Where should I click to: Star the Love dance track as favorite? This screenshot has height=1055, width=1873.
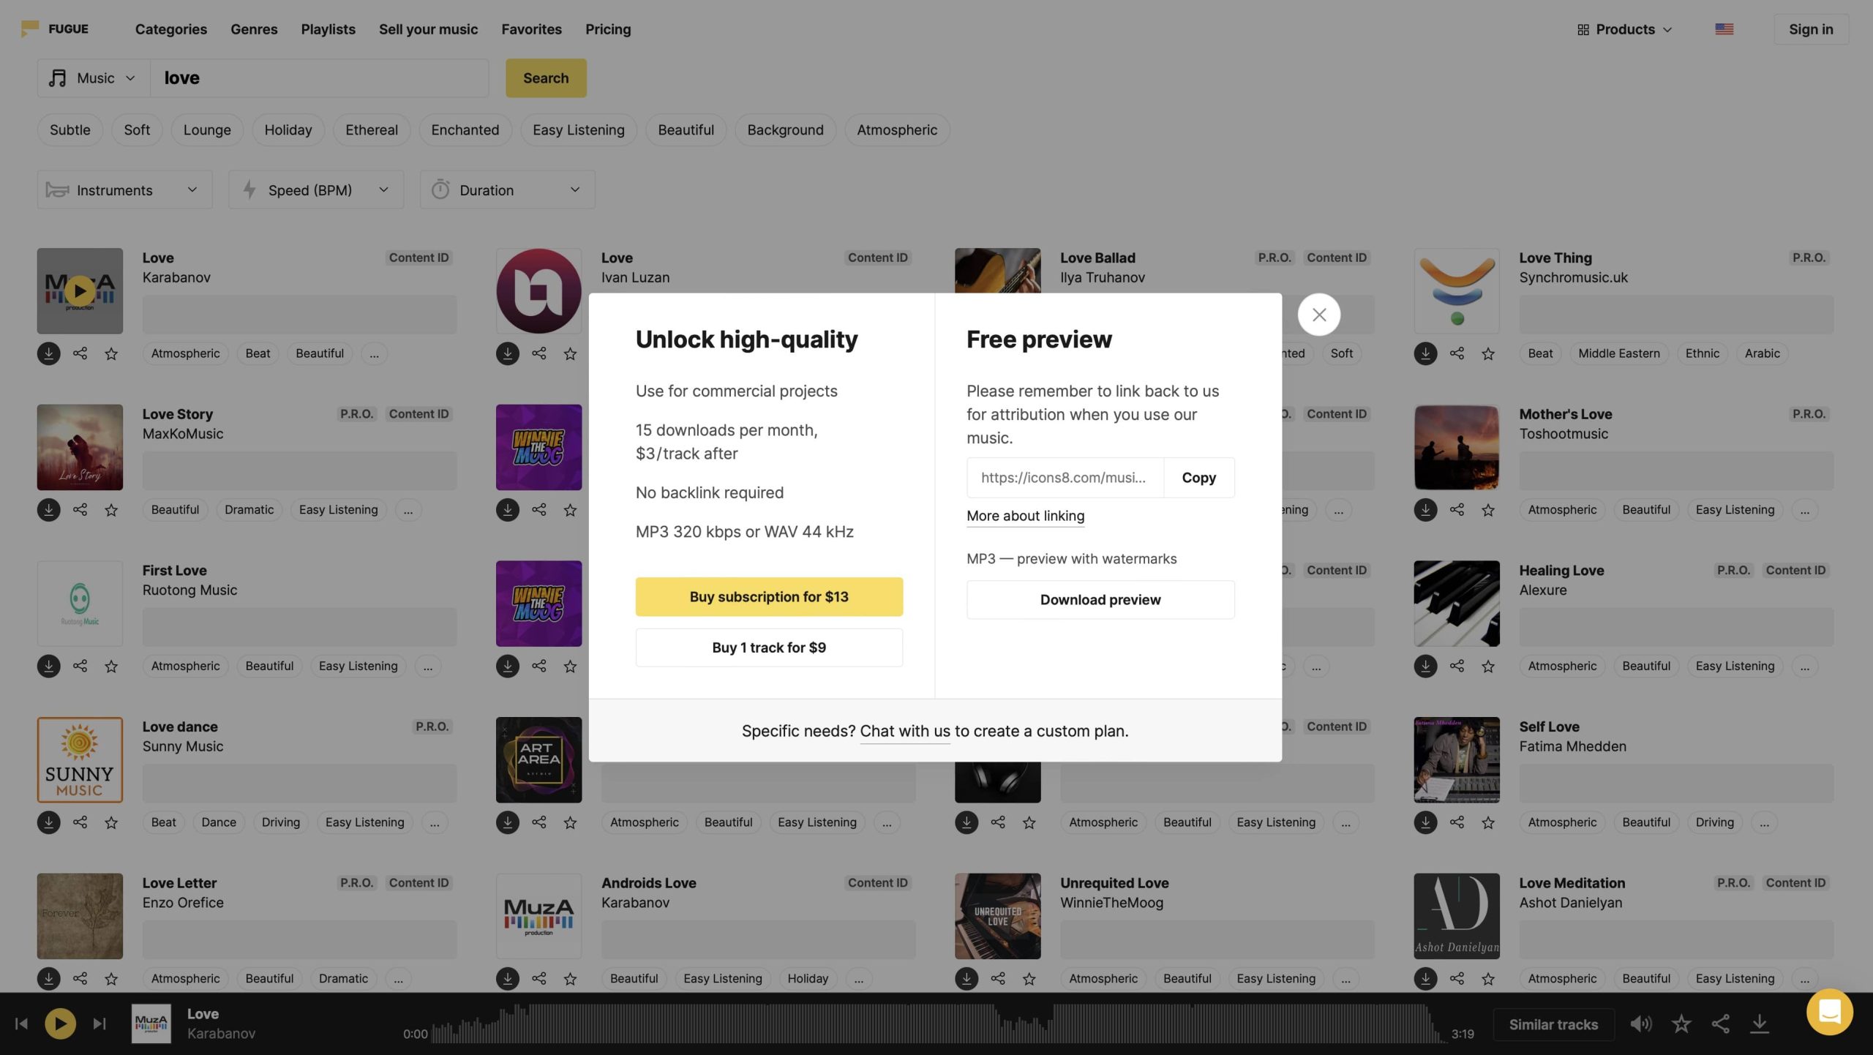click(x=111, y=822)
